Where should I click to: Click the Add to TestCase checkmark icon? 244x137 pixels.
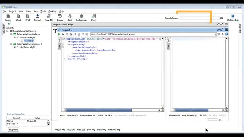click(x=63, y=34)
